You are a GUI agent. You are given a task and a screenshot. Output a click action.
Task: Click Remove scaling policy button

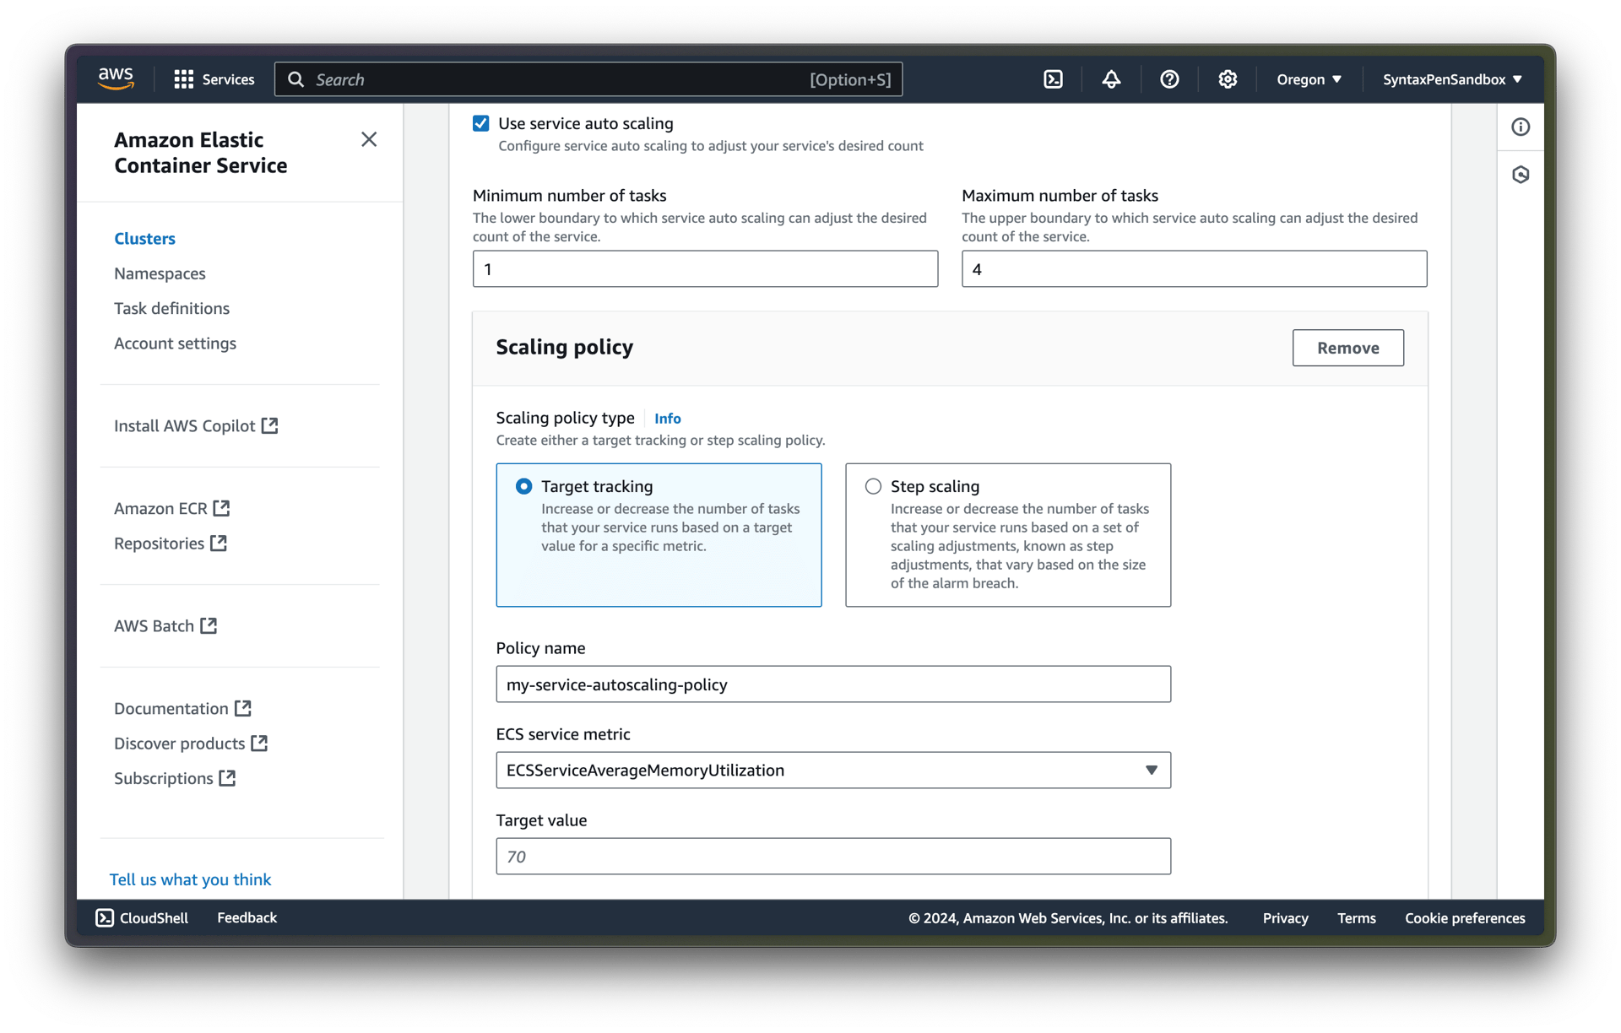pos(1348,347)
